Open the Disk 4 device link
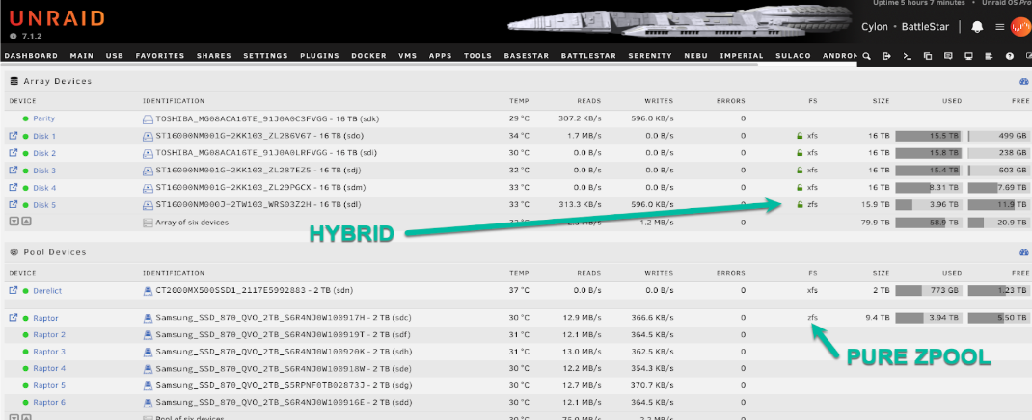The image size is (1032, 420). pyautogui.click(x=44, y=188)
